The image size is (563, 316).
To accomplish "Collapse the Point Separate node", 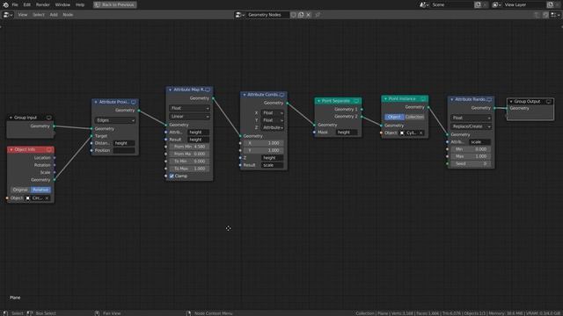I will (x=318, y=101).
